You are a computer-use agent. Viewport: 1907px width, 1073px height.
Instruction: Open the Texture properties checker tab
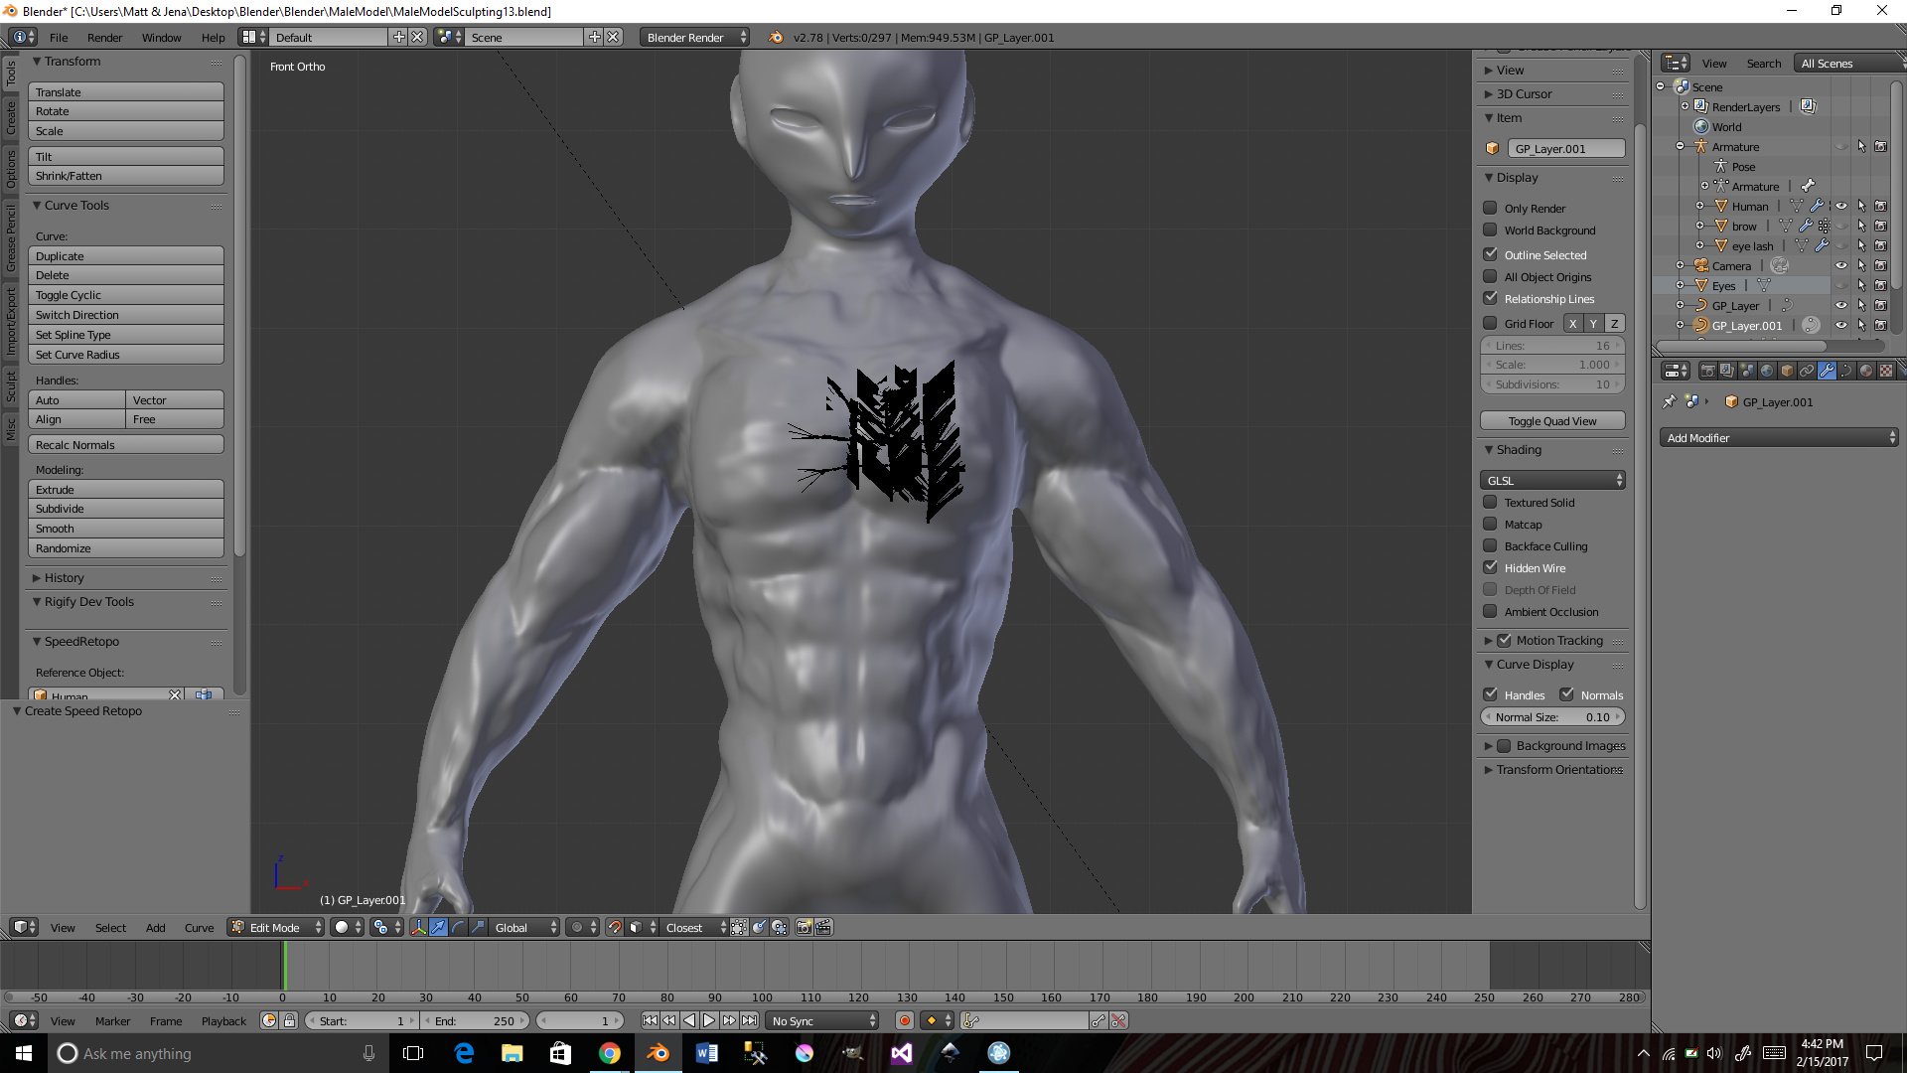click(x=1886, y=371)
